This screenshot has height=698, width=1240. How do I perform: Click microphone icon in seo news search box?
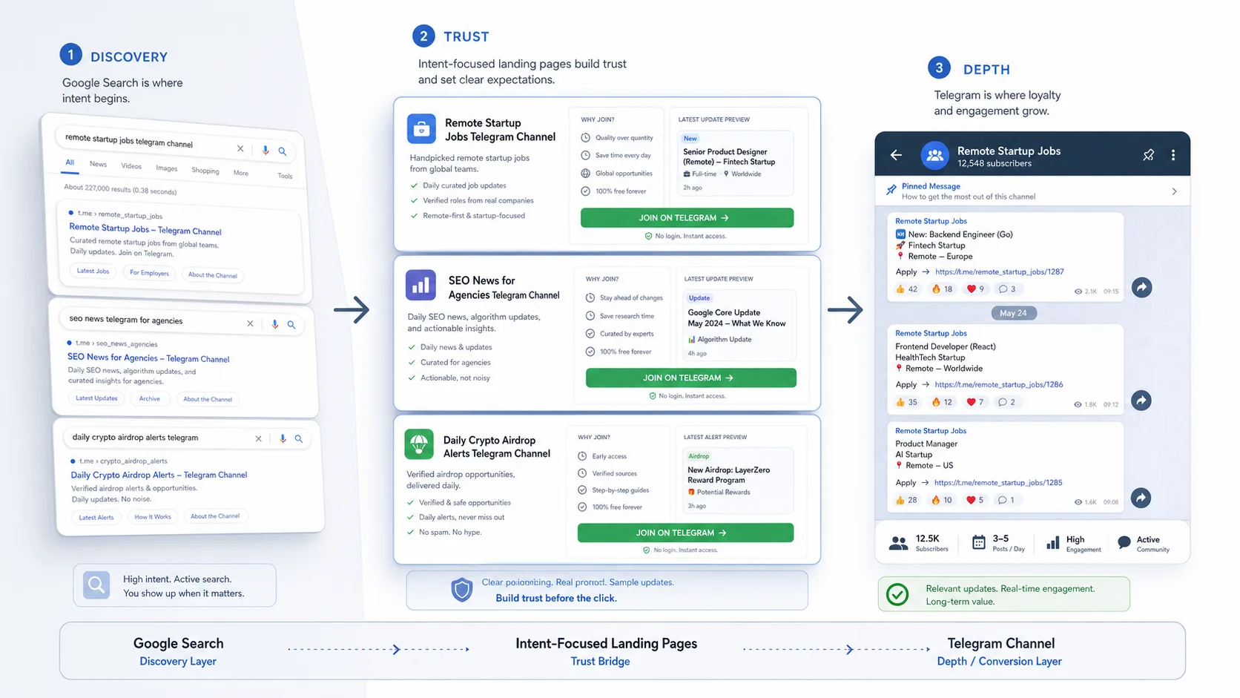click(x=274, y=324)
